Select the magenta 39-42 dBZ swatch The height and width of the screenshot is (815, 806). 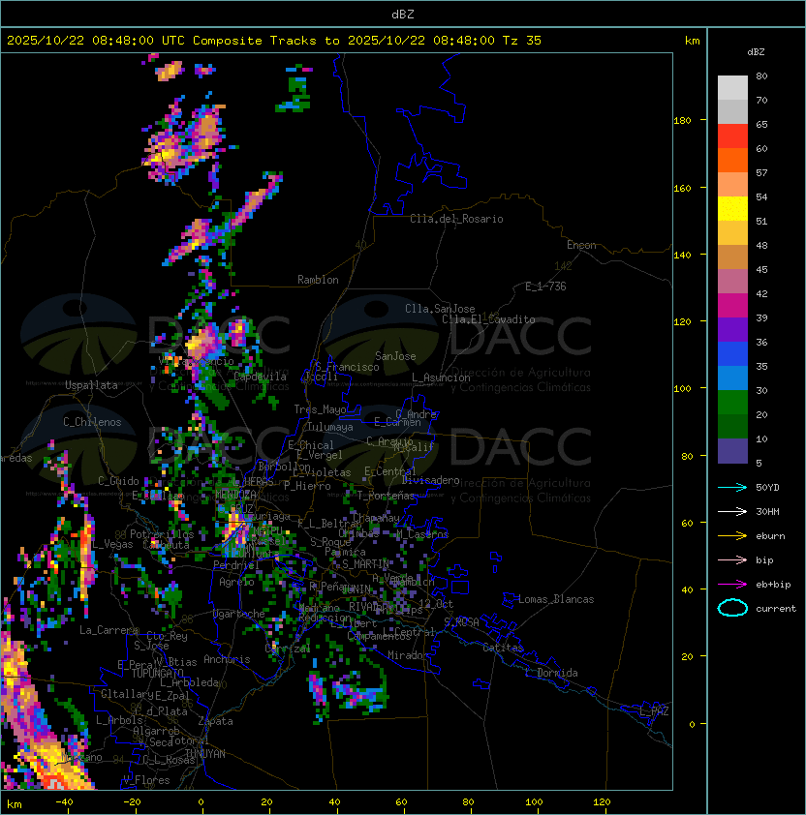(x=732, y=306)
